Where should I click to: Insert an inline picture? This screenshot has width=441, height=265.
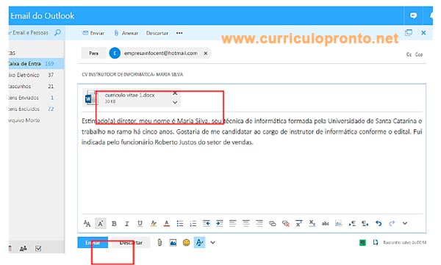pyautogui.click(x=173, y=243)
